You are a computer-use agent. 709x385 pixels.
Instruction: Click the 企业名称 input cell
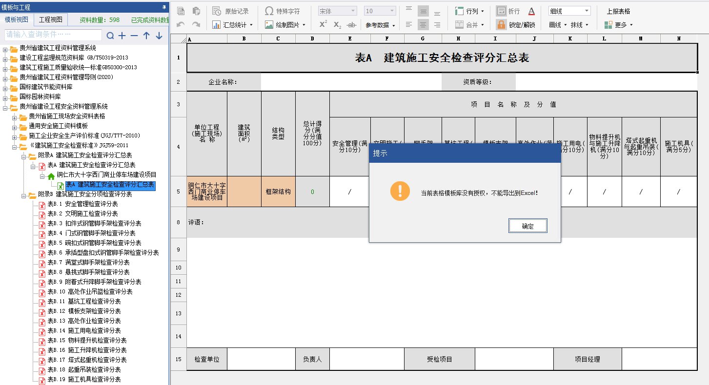pyautogui.click(x=351, y=82)
